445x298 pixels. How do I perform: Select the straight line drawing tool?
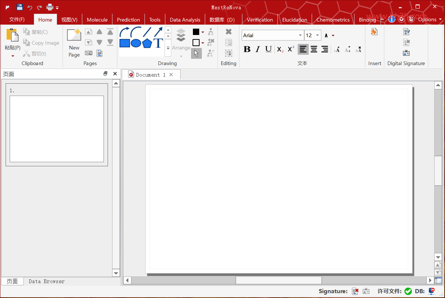147,32
